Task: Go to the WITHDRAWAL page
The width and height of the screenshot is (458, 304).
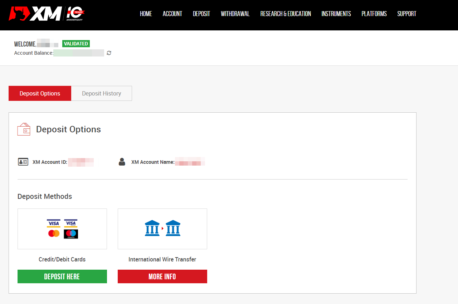Action: (x=235, y=14)
